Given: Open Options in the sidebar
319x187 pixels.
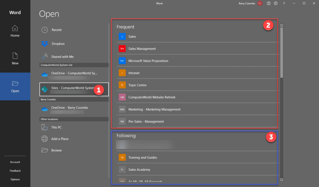Looking at the screenshot, I should pos(15,179).
